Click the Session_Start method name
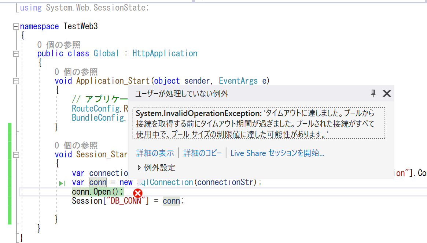Screen dimensions: 427x243 (x=102, y=154)
